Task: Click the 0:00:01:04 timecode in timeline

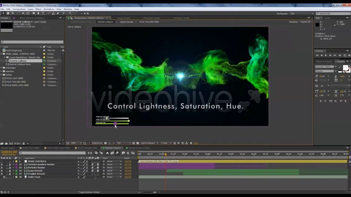Action: click(x=9, y=152)
